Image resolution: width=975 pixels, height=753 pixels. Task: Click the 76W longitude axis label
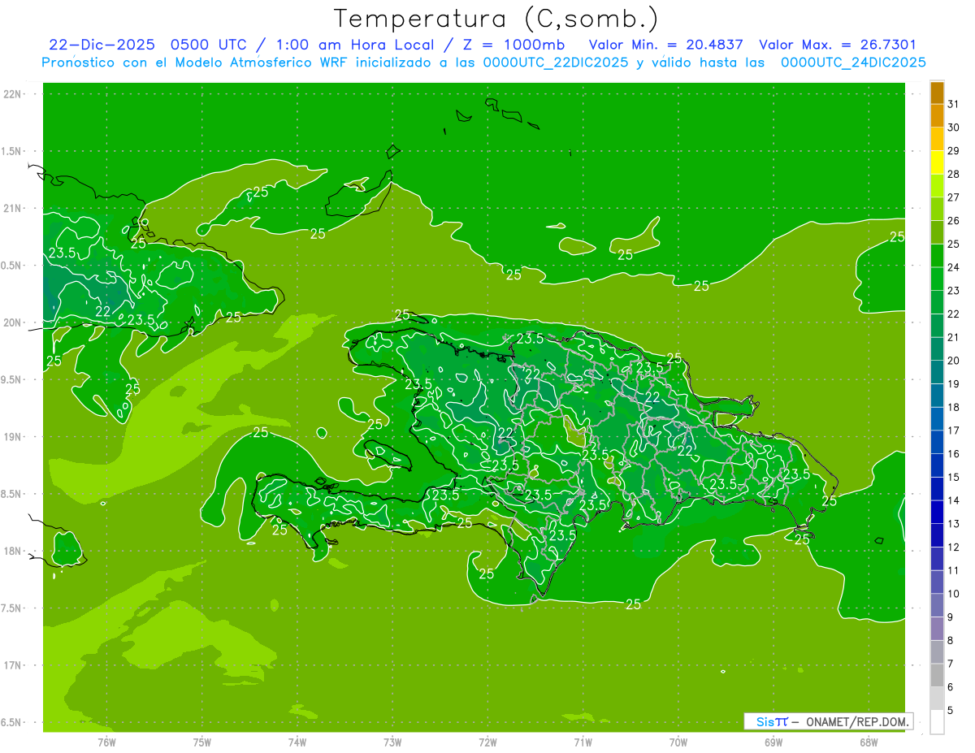pyautogui.click(x=106, y=742)
